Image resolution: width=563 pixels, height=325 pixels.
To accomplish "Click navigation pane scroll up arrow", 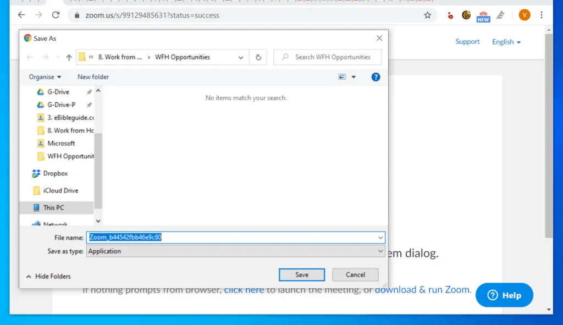I will coord(98,91).
